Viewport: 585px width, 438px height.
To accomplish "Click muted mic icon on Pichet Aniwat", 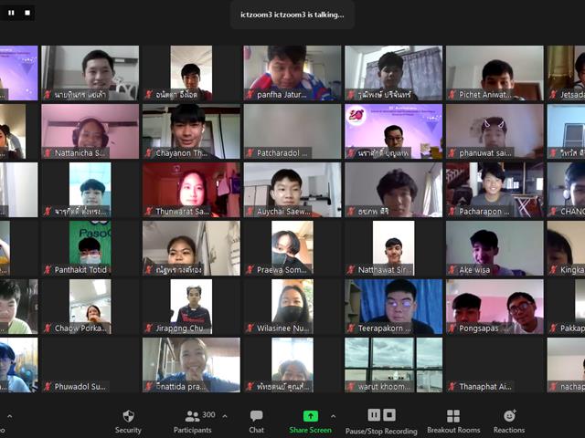I will tap(452, 95).
